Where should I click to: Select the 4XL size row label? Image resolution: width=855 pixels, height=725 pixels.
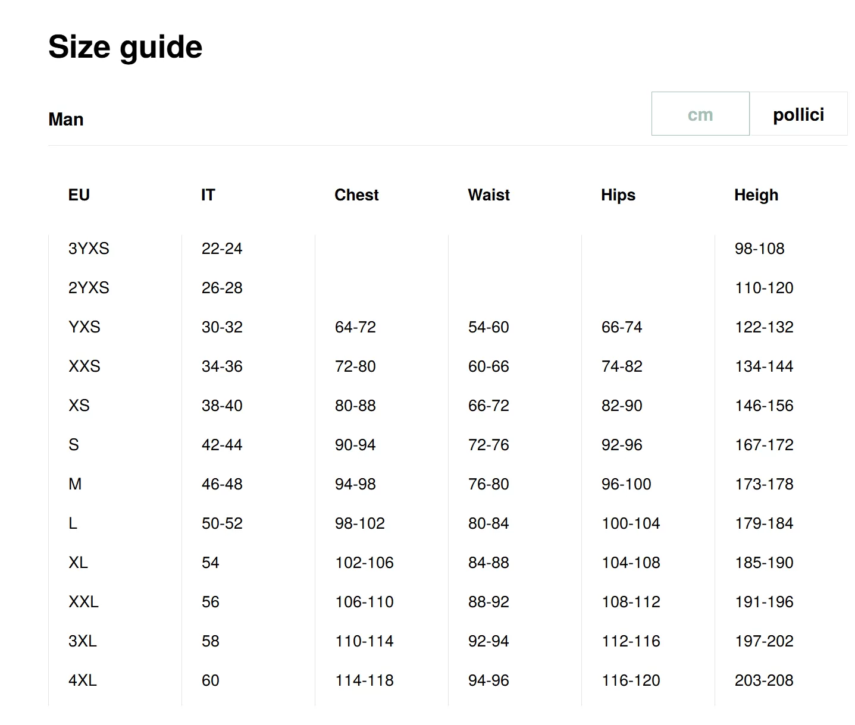click(82, 680)
